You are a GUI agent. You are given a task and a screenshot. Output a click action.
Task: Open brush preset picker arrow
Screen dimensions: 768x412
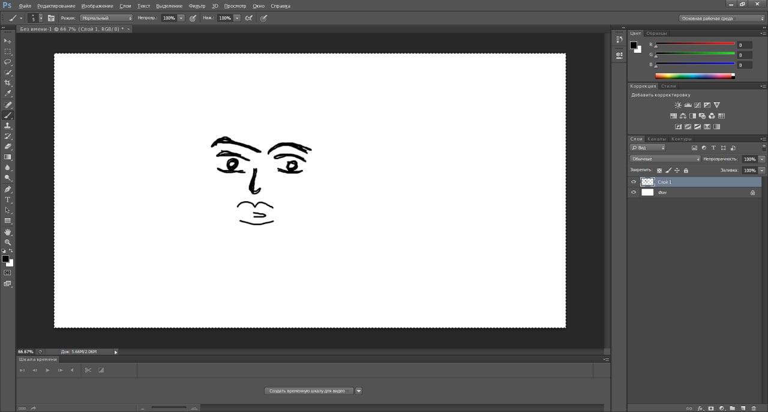(x=41, y=18)
